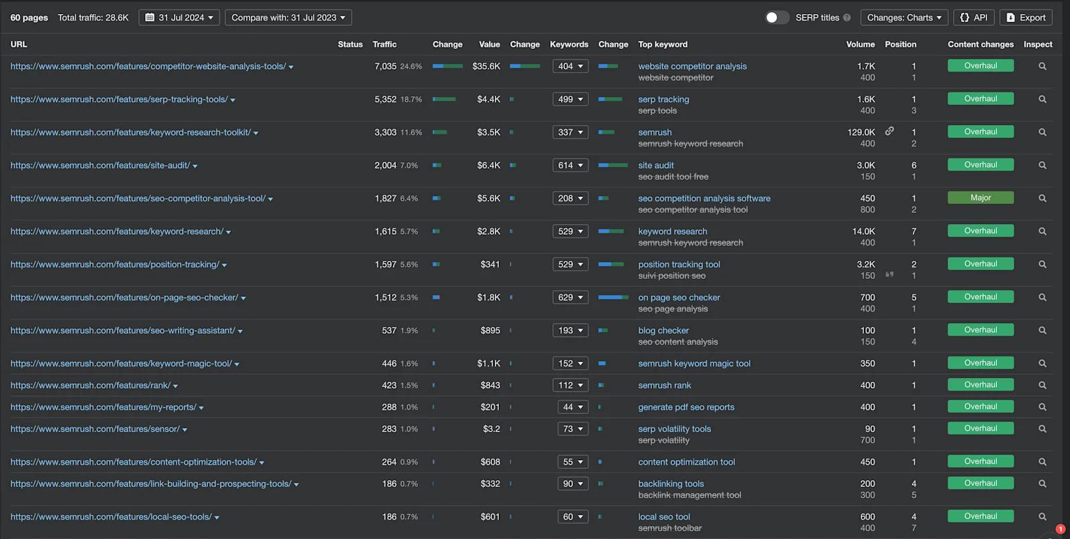
Task: Click the link icon beside semrush keyword
Action: pyautogui.click(x=889, y=131)
